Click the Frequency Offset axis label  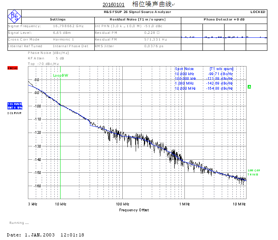[134, 210]
